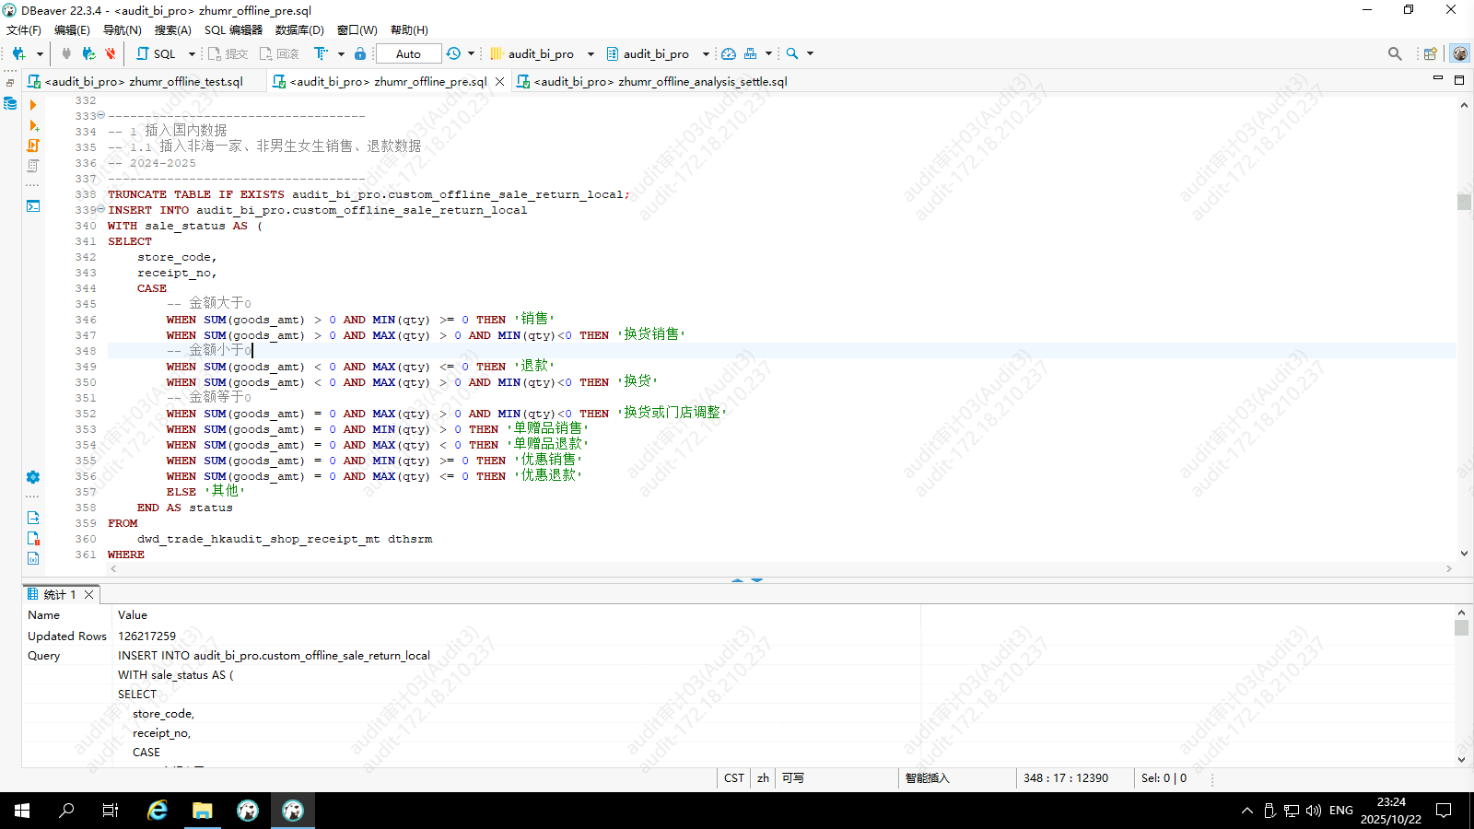Toggle the transaction lock icon

coord(360,53)
